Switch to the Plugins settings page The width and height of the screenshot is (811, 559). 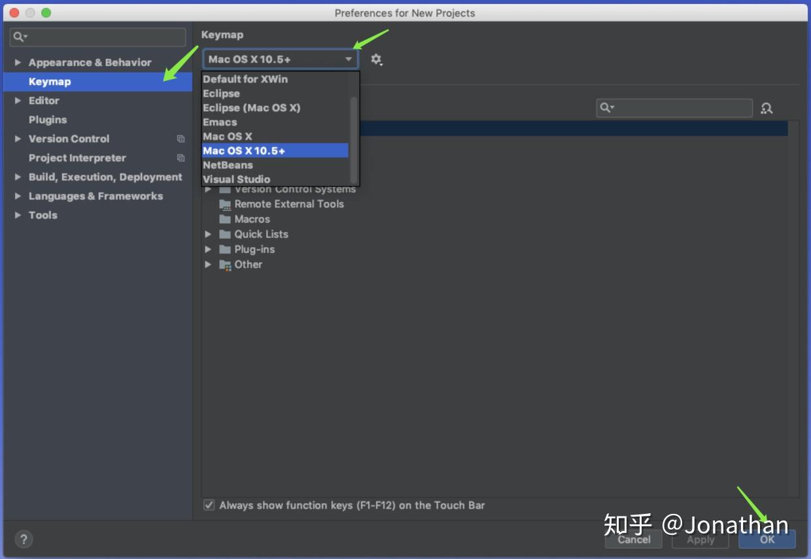tap(47, 120)
